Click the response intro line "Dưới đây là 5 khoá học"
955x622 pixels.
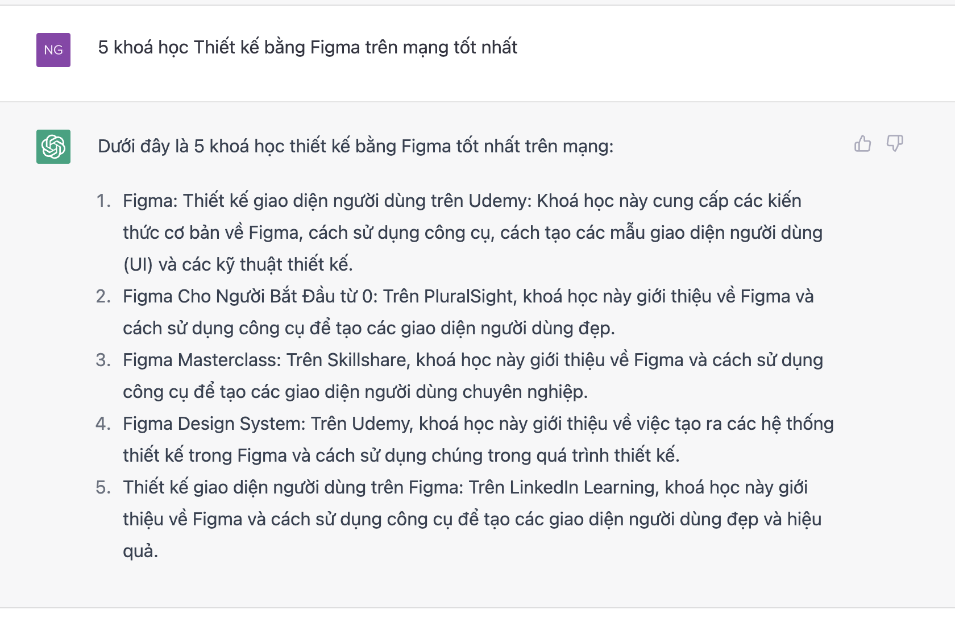(355, 147)
